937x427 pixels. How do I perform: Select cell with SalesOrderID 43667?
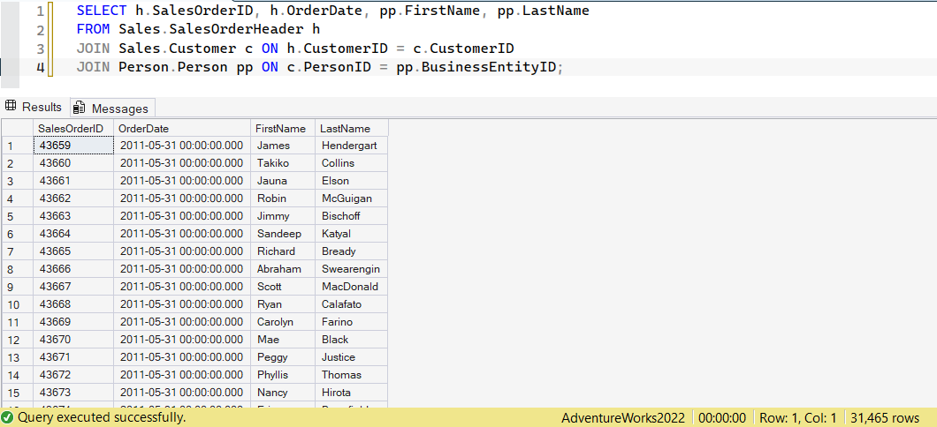click(x=73, y=286)
